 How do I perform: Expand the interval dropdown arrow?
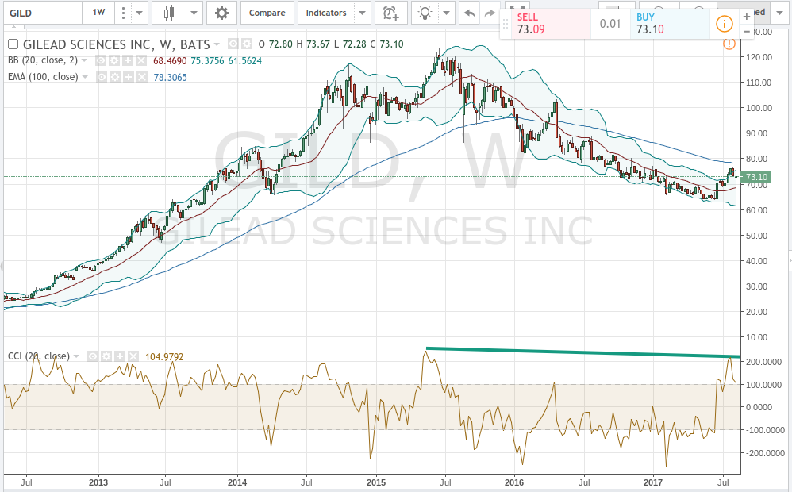click(140, 13)
